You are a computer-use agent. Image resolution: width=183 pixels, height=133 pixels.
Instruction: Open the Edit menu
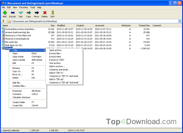9,8
